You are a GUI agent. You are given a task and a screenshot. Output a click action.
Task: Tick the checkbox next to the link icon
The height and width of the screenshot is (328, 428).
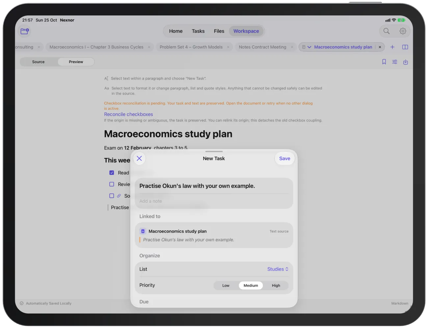[112, 196]
